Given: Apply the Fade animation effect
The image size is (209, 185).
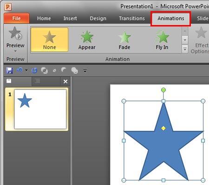Looking at the screenshot, I should pos(124,40).
